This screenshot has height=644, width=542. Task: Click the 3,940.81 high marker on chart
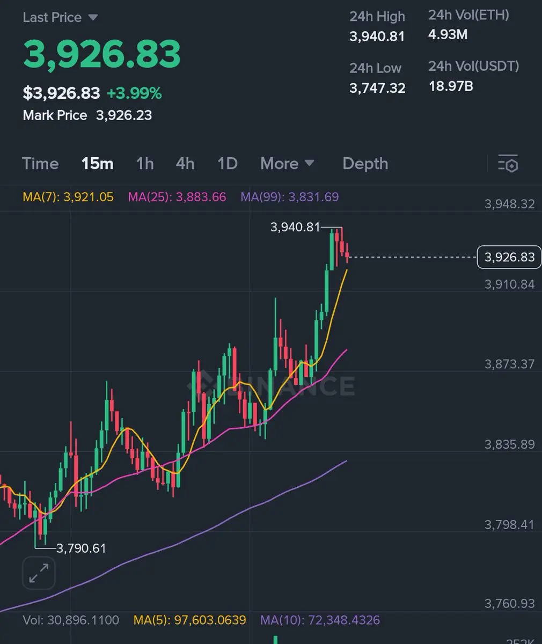tap(295, 227)
